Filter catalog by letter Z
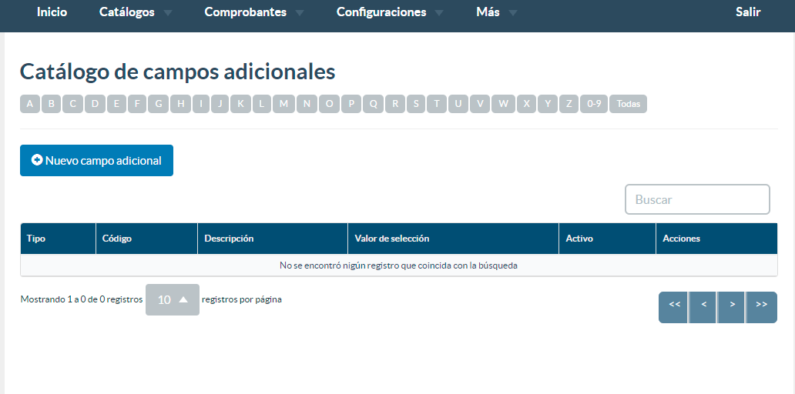Image resolution: width=795 pixels, height=394 pixels. pyautogui.click(x=569, y=104)
